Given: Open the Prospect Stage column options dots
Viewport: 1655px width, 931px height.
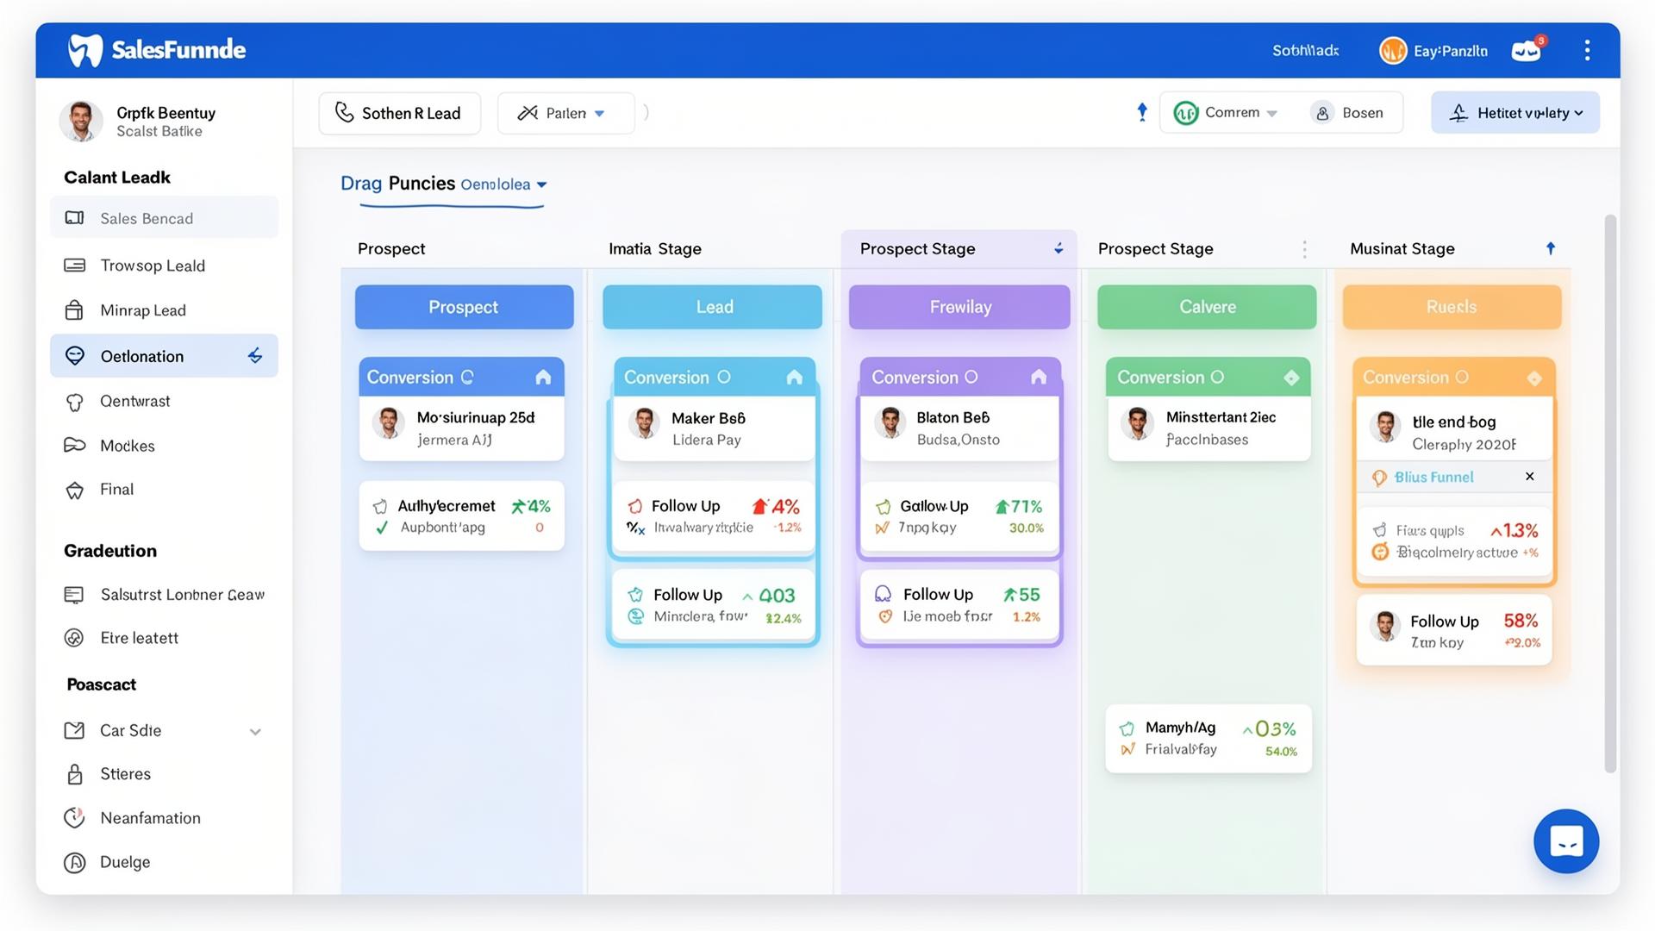Looking at the screenshot, I should coord(1304,249).
